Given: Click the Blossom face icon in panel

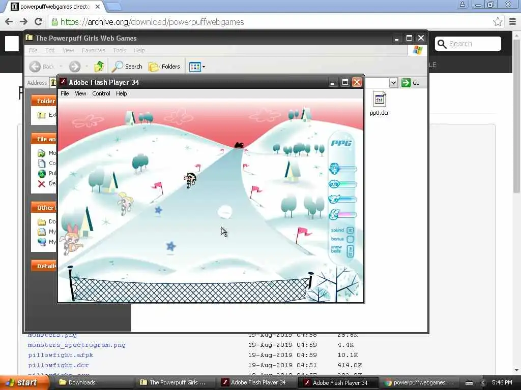Looking at the screenshot, I should click(334, 215).
